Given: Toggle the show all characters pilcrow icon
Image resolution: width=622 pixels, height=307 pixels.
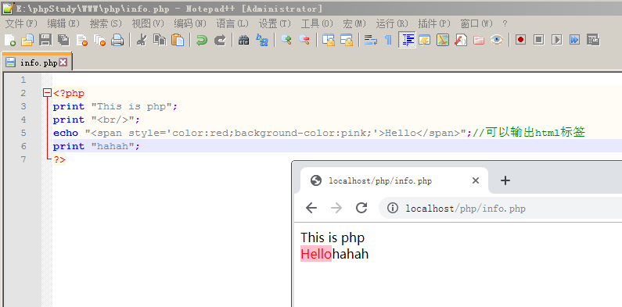Looking at the screenshot, I should pos(388,40).
